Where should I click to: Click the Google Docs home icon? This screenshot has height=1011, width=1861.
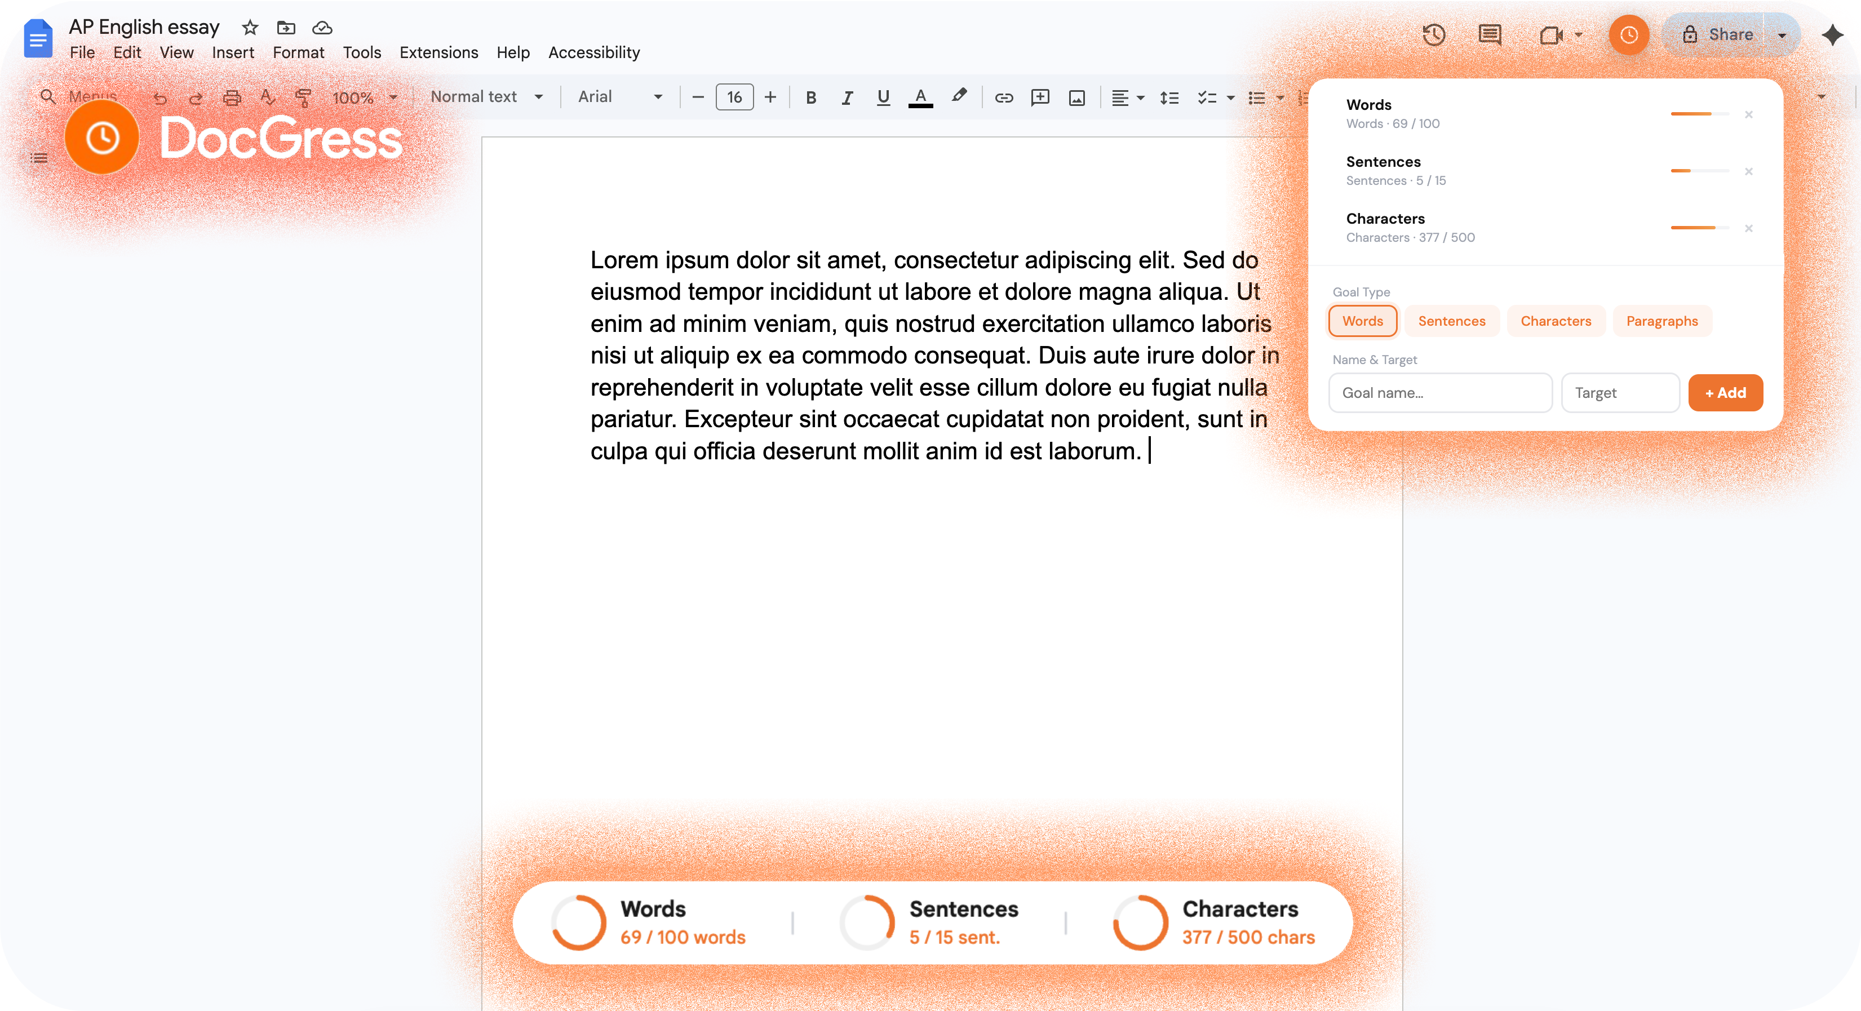[38, 38]
